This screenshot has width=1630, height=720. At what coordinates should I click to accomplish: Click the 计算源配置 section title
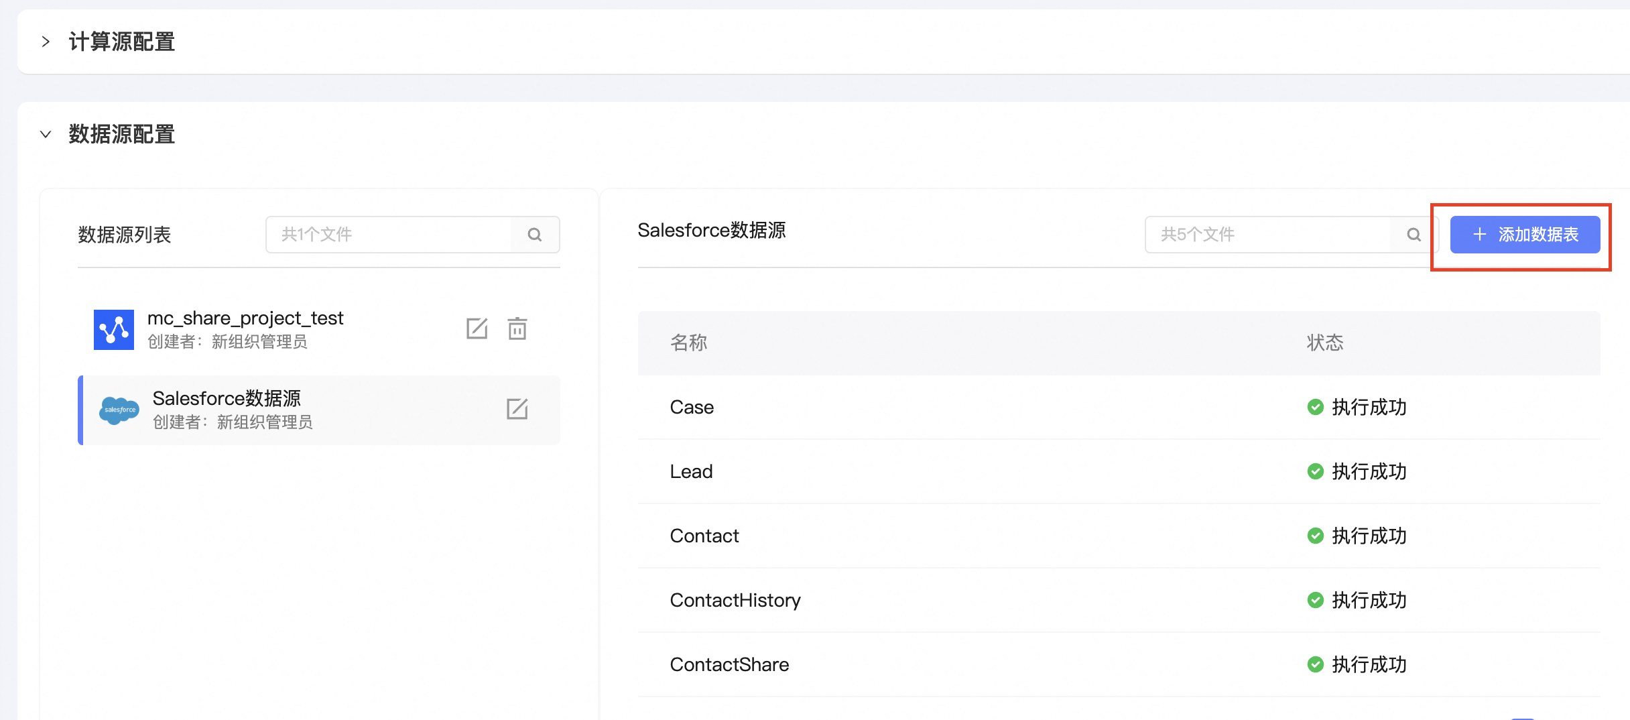(x=122, y=42)
